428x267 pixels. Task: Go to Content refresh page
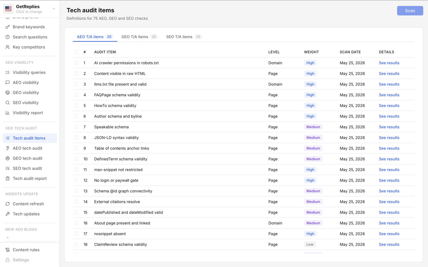tap(30, 204)
